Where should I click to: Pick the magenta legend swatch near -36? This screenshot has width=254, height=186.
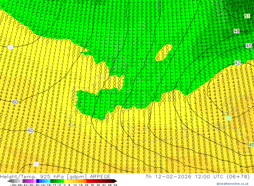coord(32,181)
